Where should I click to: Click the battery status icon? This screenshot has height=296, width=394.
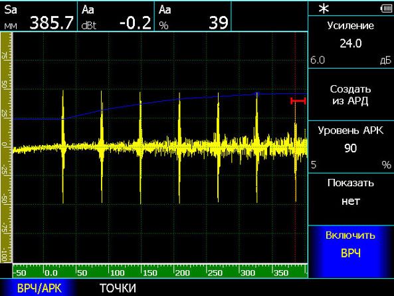386,9
